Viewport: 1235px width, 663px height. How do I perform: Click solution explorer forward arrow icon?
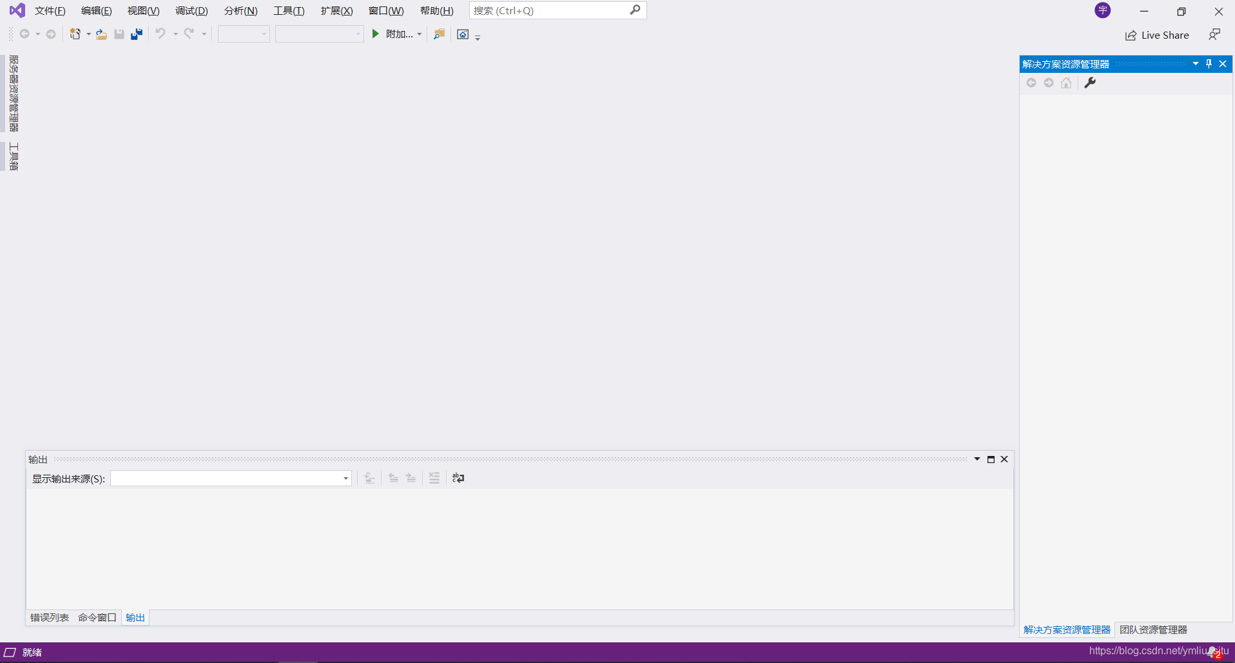(1049, 83)
